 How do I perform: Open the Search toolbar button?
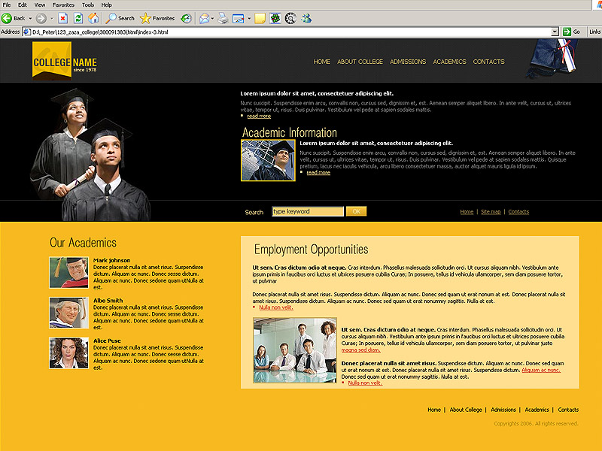(x=120, y=17)
